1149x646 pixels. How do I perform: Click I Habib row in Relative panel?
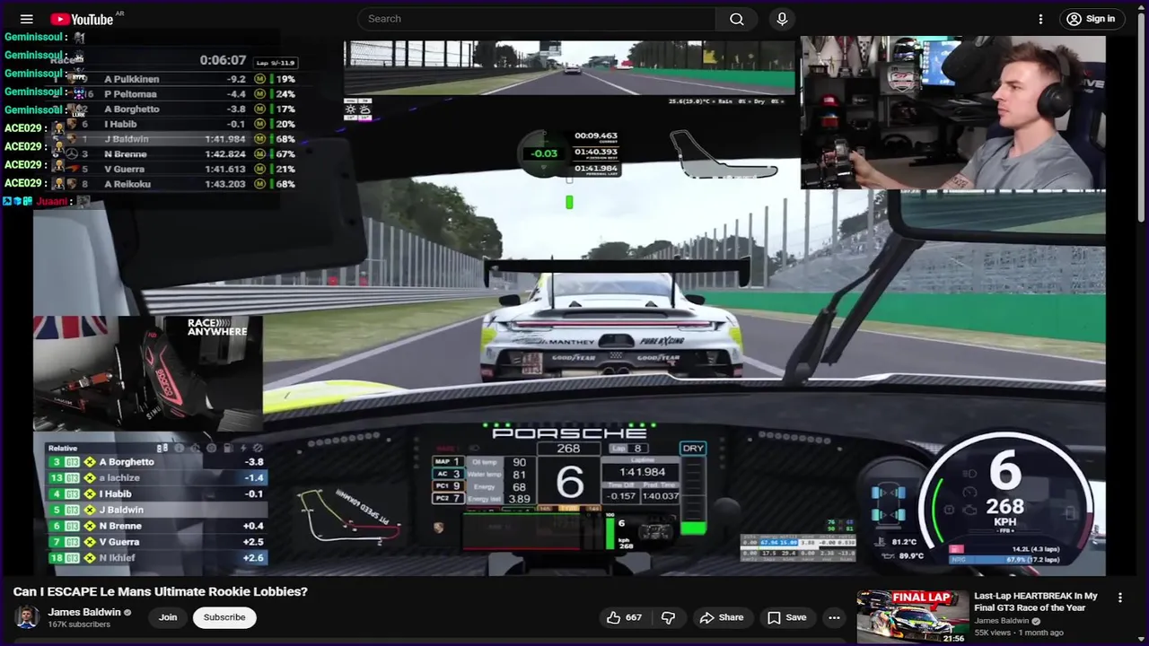156,493
